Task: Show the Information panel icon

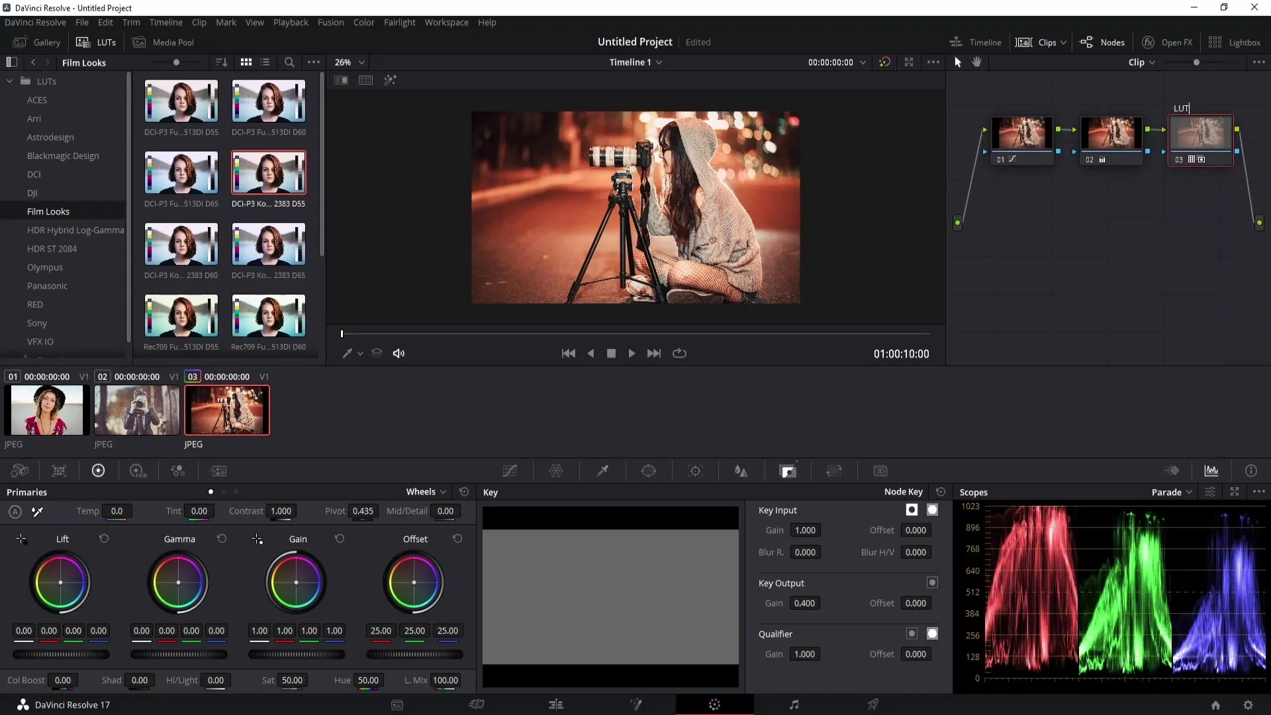Action: (x=1251, y=471)
